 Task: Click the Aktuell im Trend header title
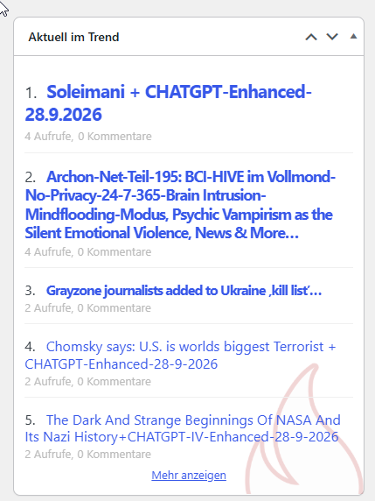point(73,37)
